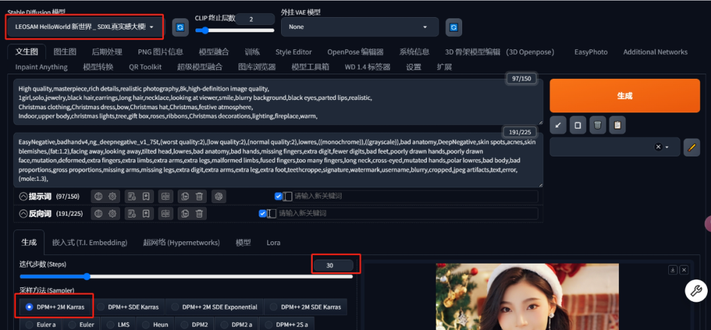Switch to the EasyPhoto tab

click(591, 52)
